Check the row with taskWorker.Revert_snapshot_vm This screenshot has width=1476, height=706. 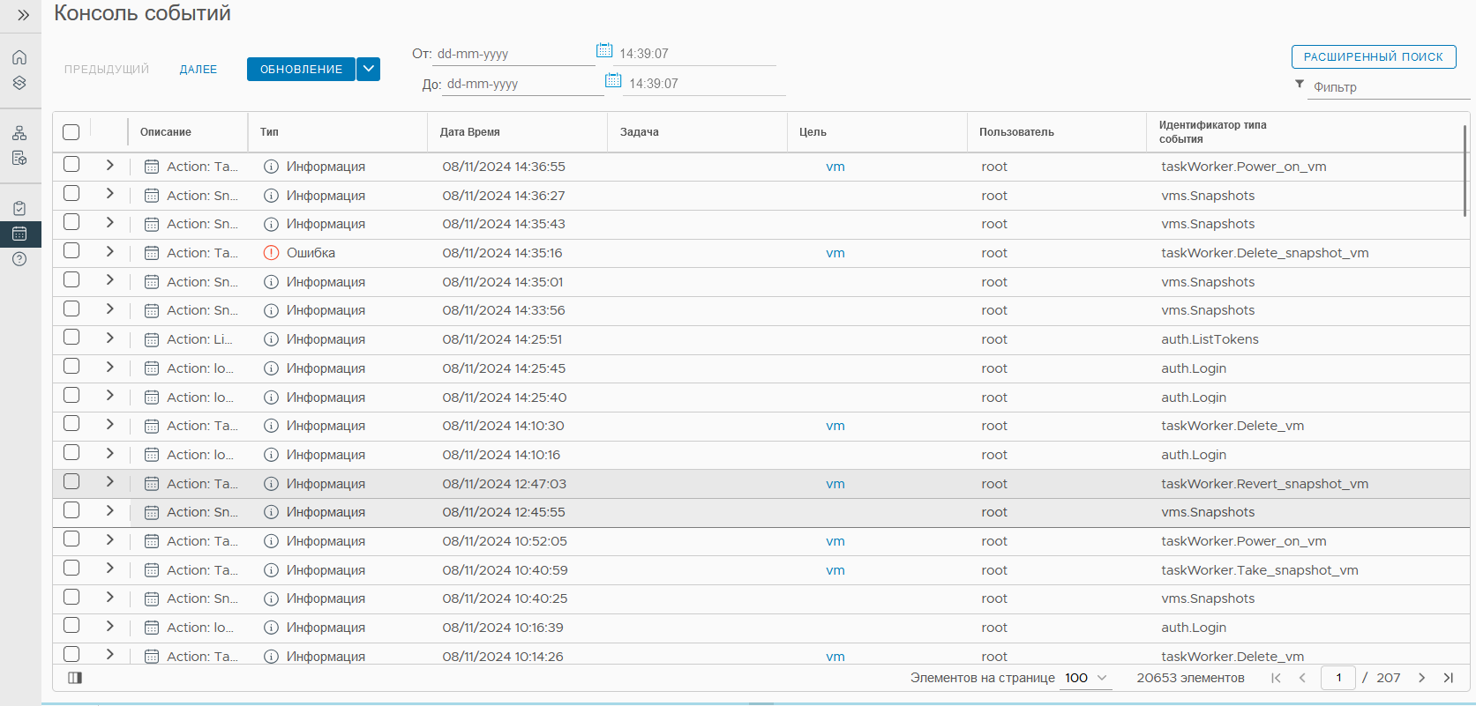point(71,482)
